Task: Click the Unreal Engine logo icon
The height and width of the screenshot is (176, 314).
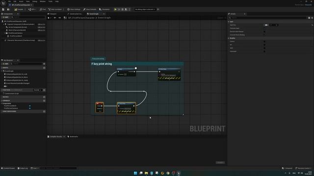Action: (3, 3)
